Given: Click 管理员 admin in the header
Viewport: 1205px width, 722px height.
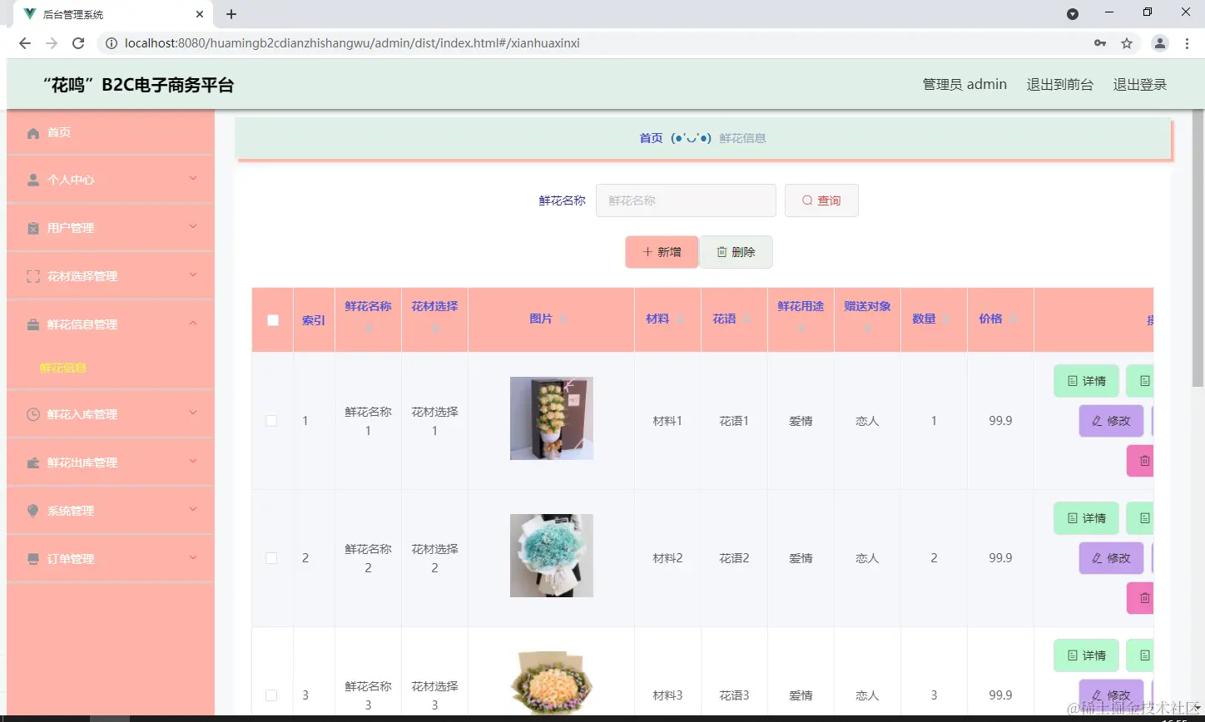Looking at the screenshot, I should click(964, 84).
